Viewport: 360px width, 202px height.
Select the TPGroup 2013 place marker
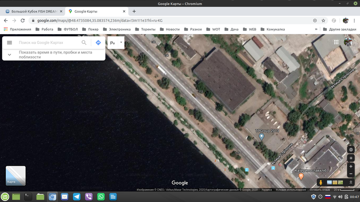261,137
